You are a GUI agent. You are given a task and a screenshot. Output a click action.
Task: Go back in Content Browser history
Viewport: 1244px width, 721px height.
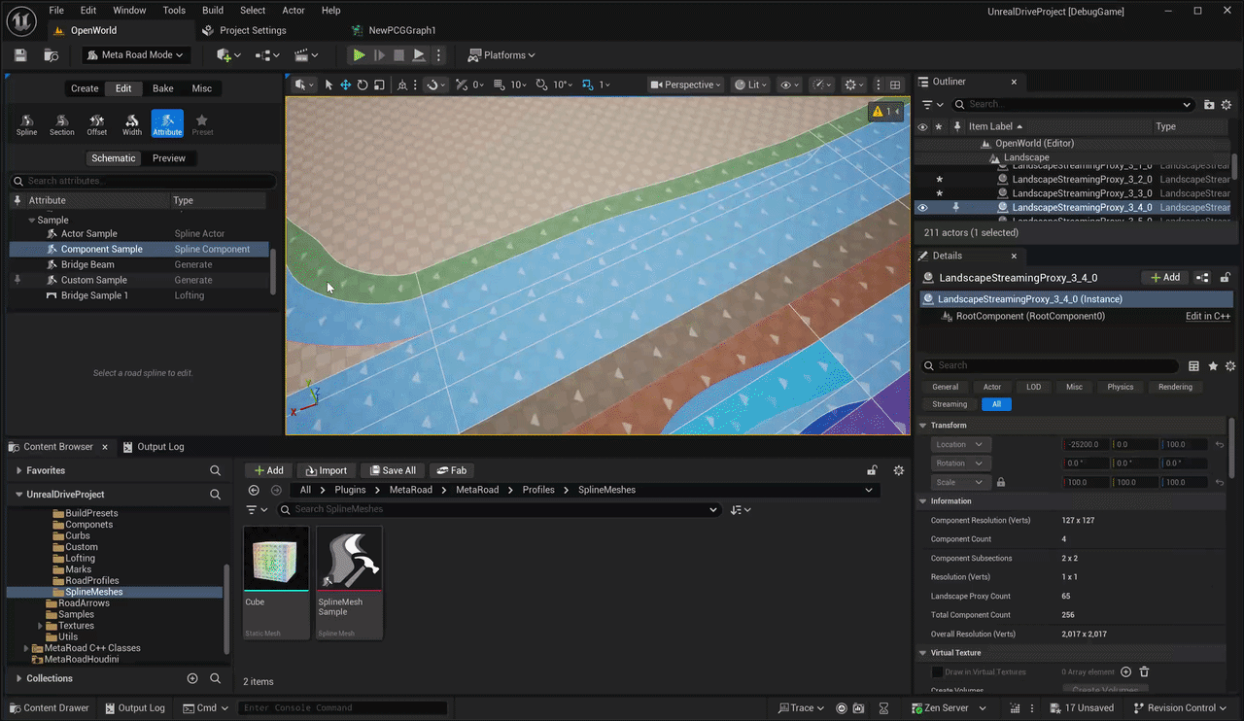(x=254, y=490)
